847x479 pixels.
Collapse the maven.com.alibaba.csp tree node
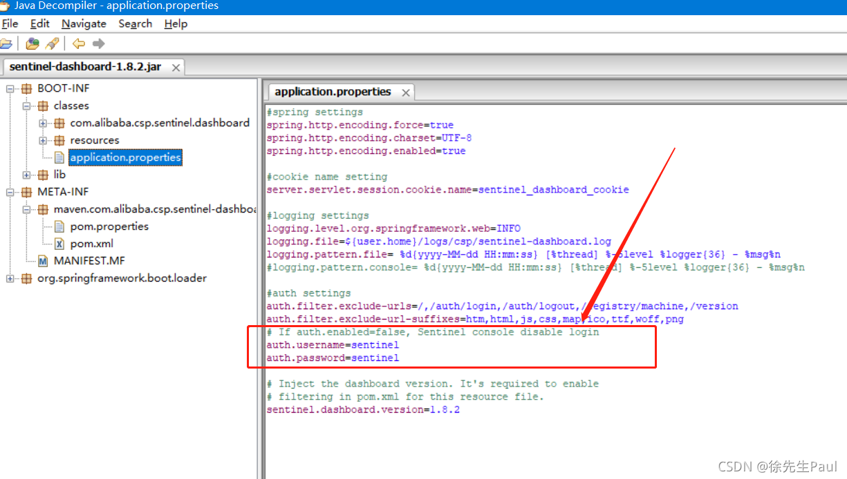click(x=26, y=209)
